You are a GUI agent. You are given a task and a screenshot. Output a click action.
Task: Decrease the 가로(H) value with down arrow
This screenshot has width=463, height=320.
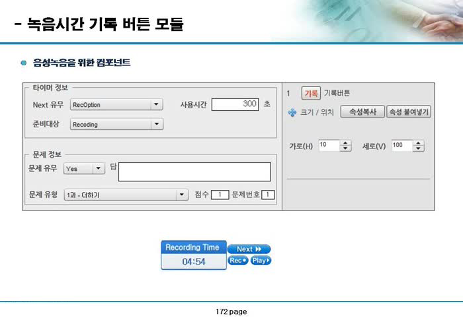click(345, 148)
